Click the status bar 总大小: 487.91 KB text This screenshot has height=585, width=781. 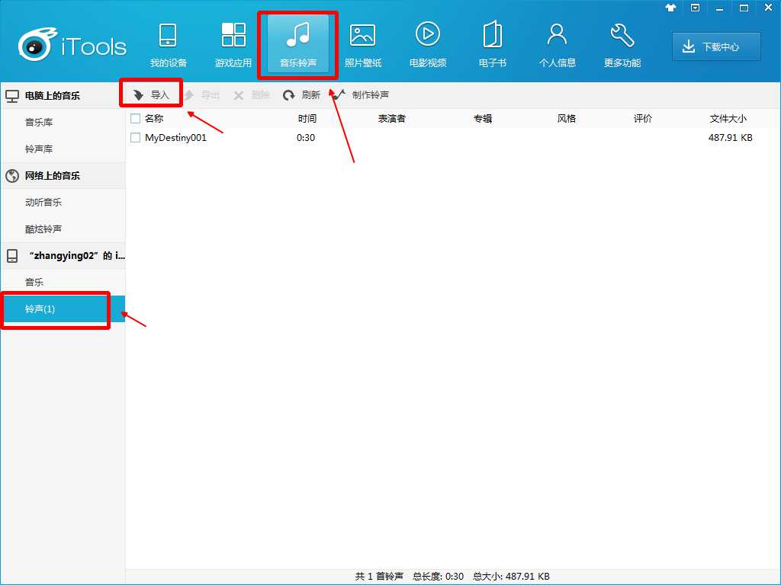click(x=511, y=576)
